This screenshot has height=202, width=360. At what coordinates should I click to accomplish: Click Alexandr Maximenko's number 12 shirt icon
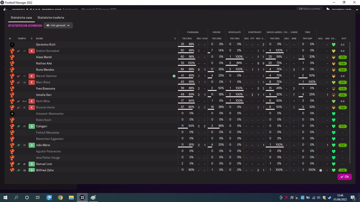[12, 114]
